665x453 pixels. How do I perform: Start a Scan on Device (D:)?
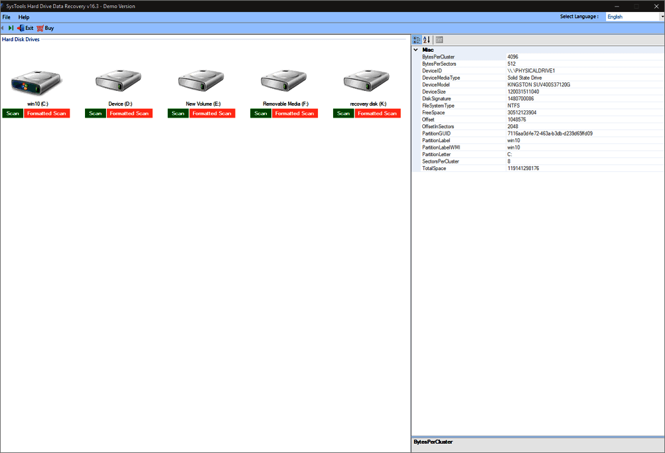95,113
